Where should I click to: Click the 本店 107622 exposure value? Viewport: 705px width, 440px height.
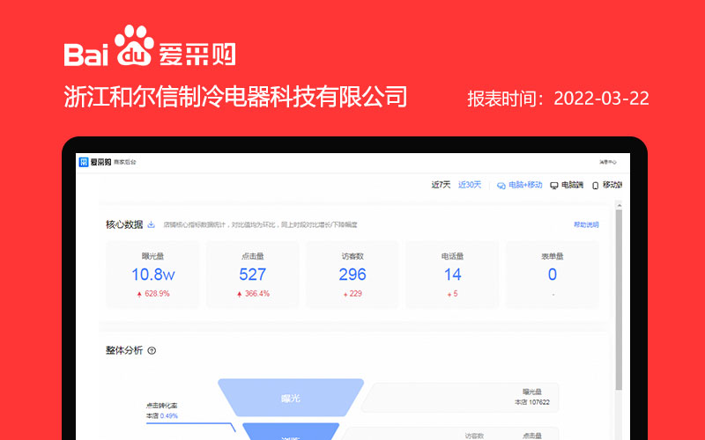[532, 402]
